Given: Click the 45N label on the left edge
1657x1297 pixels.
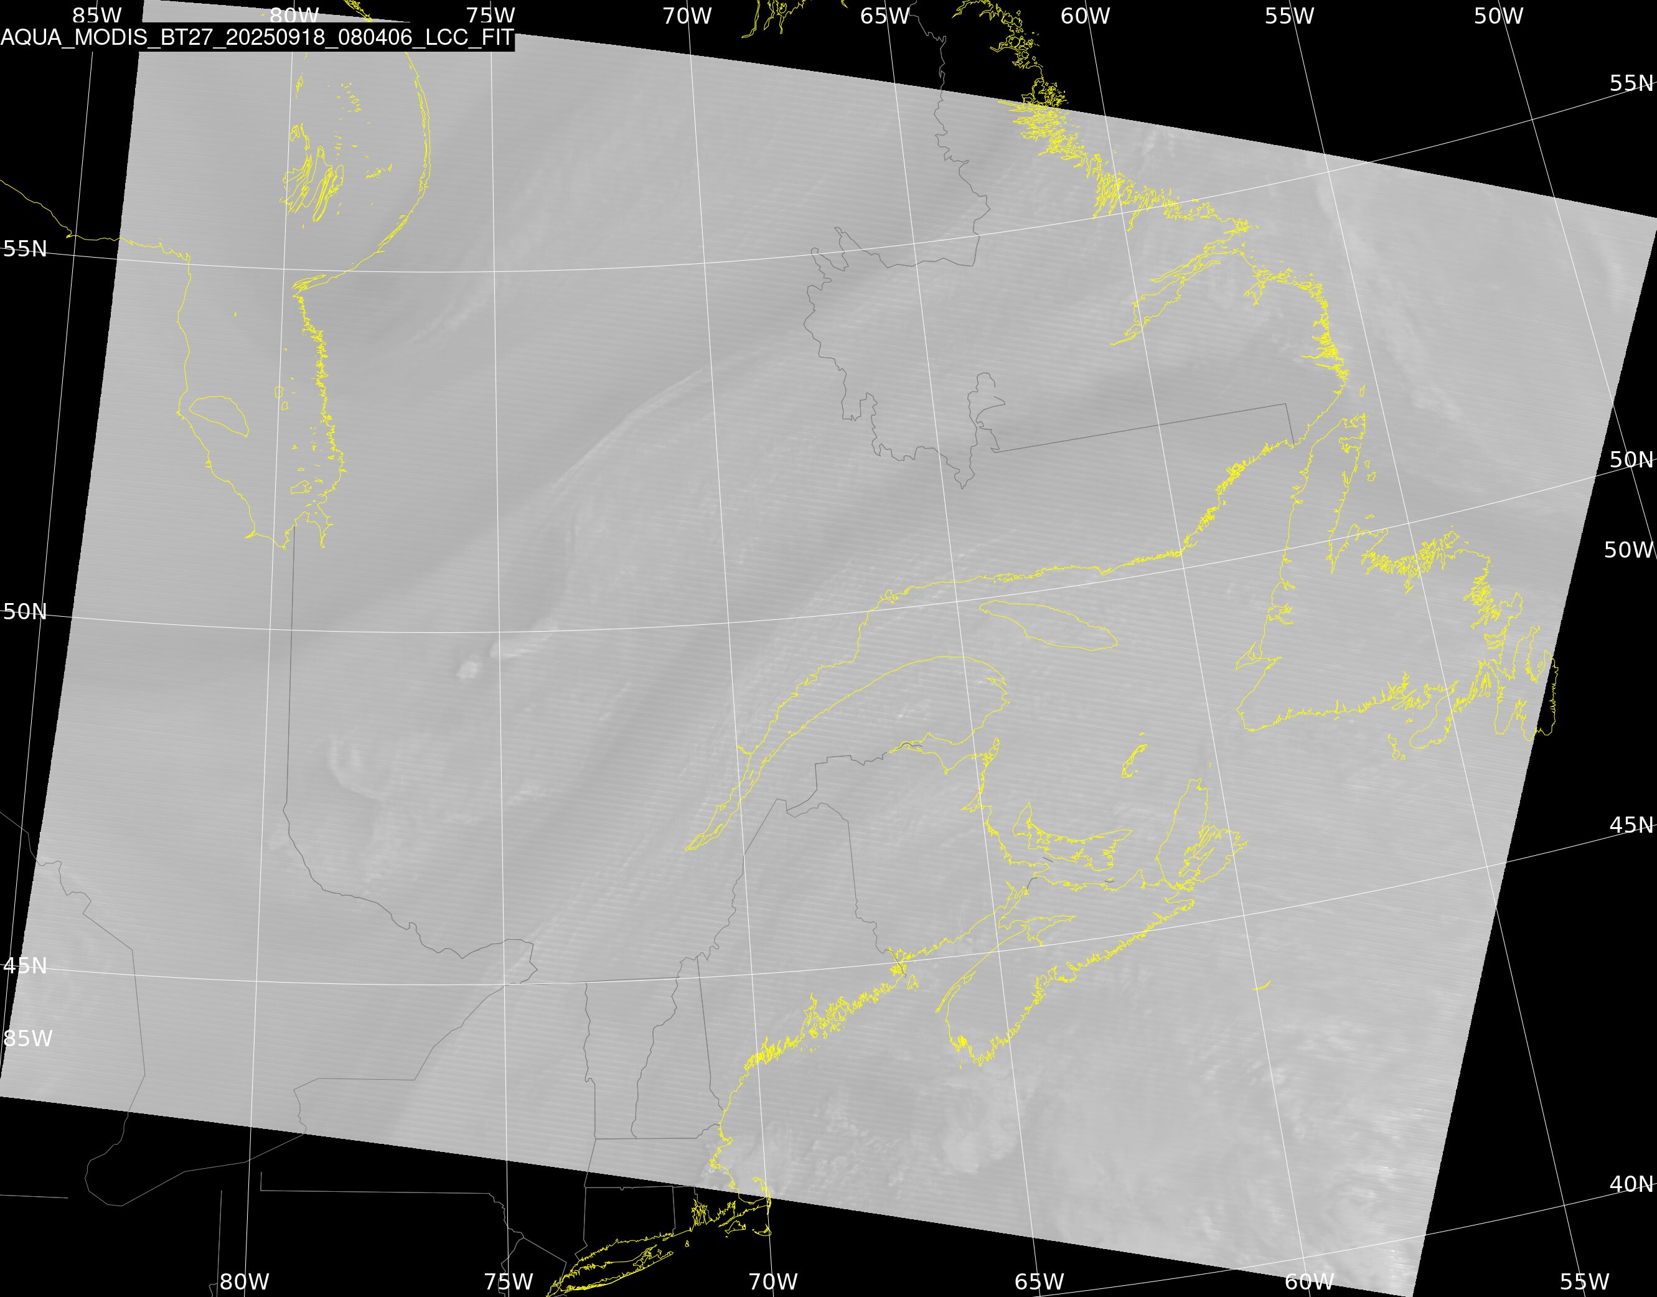Looking at the screenshot, I should coord(25,965).
